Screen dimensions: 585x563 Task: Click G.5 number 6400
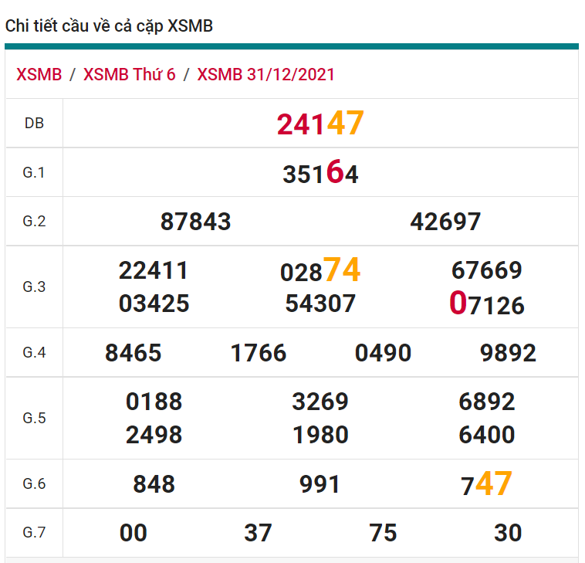coord(486,435)
